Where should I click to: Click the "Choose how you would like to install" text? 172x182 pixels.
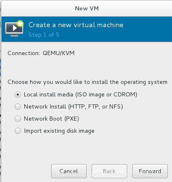[x=87, y=82]
